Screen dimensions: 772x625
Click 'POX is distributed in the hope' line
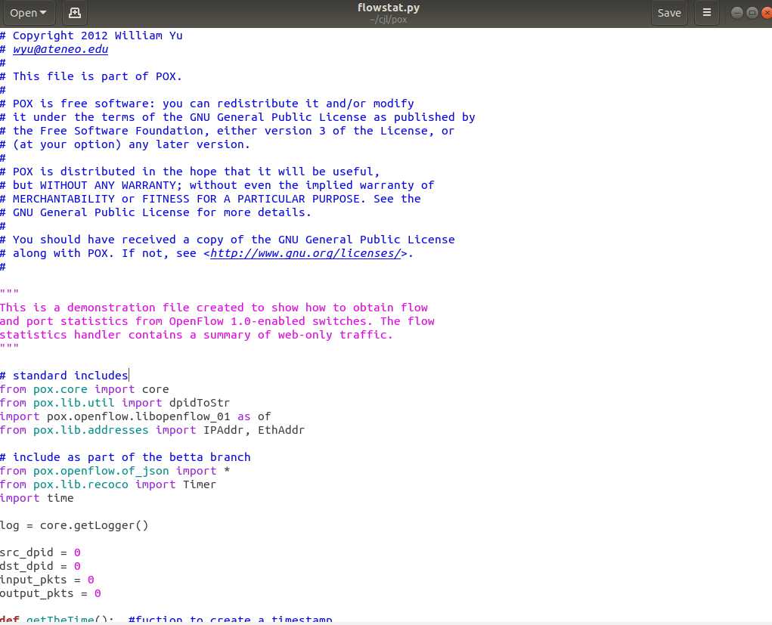(x=190, y=172)
